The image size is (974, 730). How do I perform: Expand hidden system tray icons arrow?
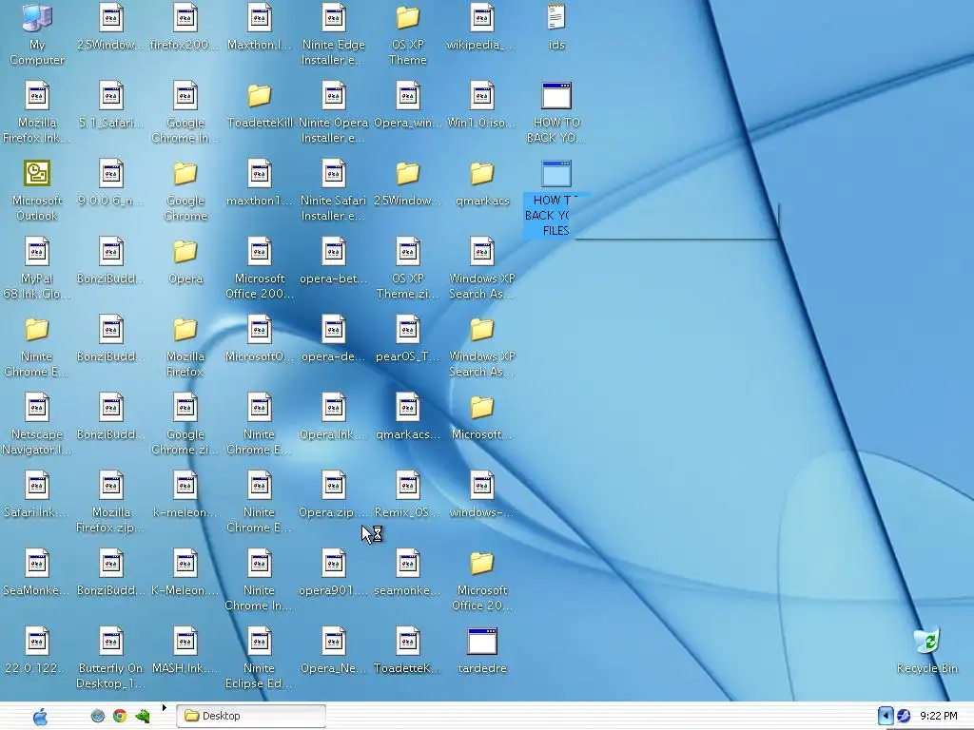pyautogui.click(x=886, y=716)
